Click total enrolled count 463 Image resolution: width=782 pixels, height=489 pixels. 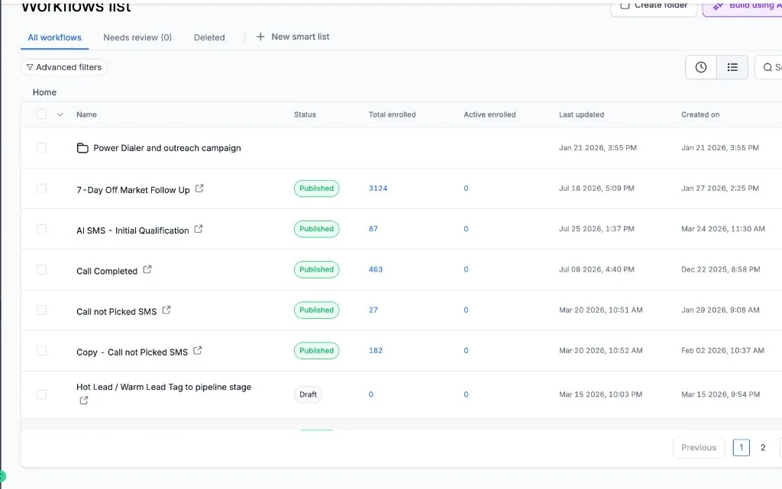(376, 269)
